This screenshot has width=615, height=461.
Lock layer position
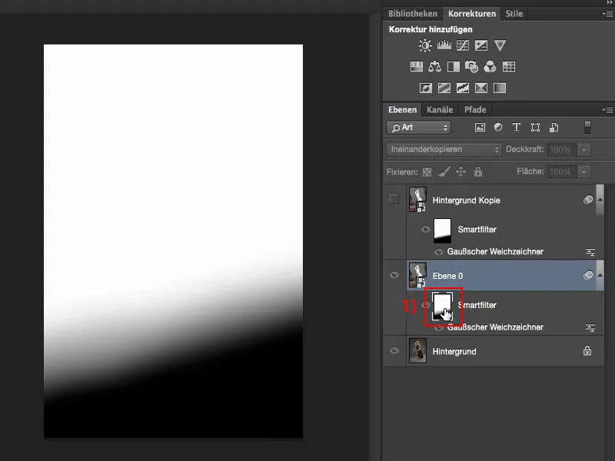460,171
